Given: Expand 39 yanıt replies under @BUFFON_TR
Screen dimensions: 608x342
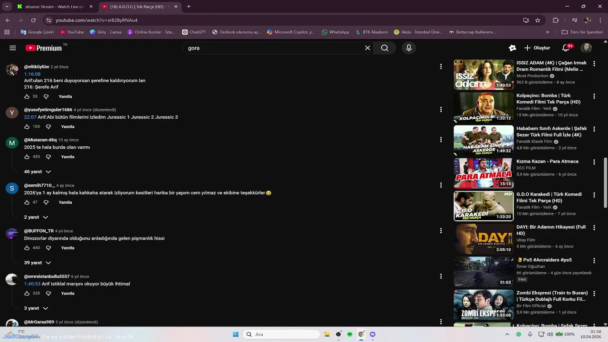Looking at the screenshot, I should (38, 263).
